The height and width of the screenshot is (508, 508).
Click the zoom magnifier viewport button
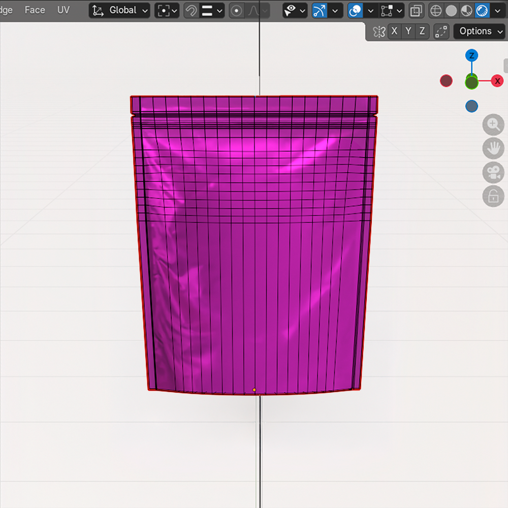493,124
